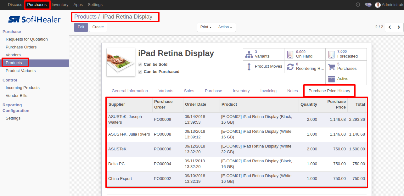The width and height of the screenshot is (404, 196).
Task: Click the China Export supplier cell
Action: (129, 179)
